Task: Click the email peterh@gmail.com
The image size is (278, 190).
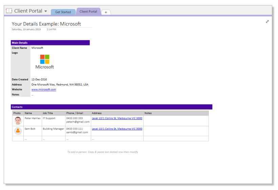Action: (78, 122)
